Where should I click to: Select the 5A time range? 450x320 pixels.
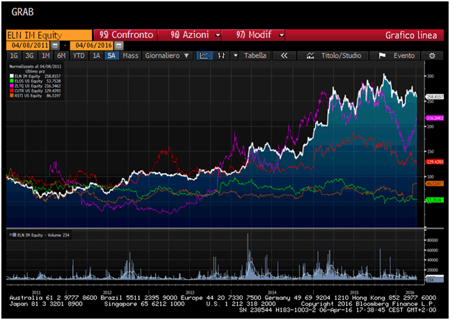pos(112,56)
